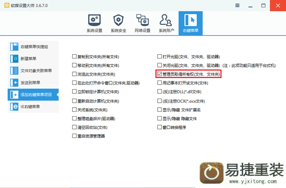
Task: Select the 右键菜单 top tab icon
Action: (x=190, y=20)
